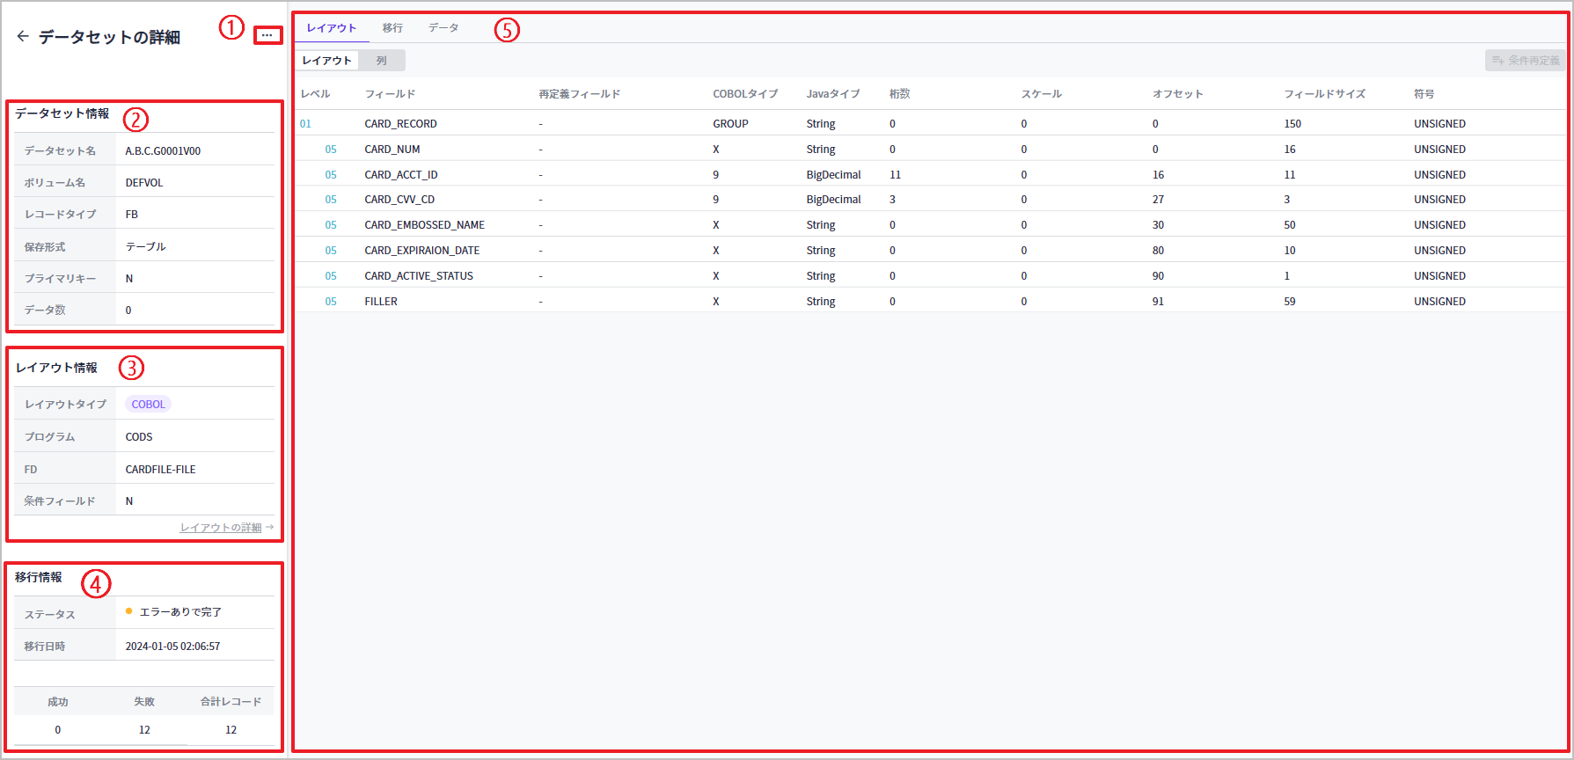Click the フィールドサイズ column header
The height and width of the screenshot is (760, 1574).
1324,94
